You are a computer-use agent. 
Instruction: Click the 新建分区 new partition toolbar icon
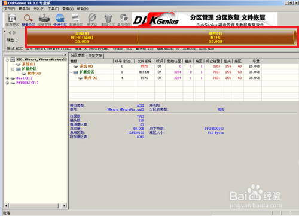pos(76,20)
